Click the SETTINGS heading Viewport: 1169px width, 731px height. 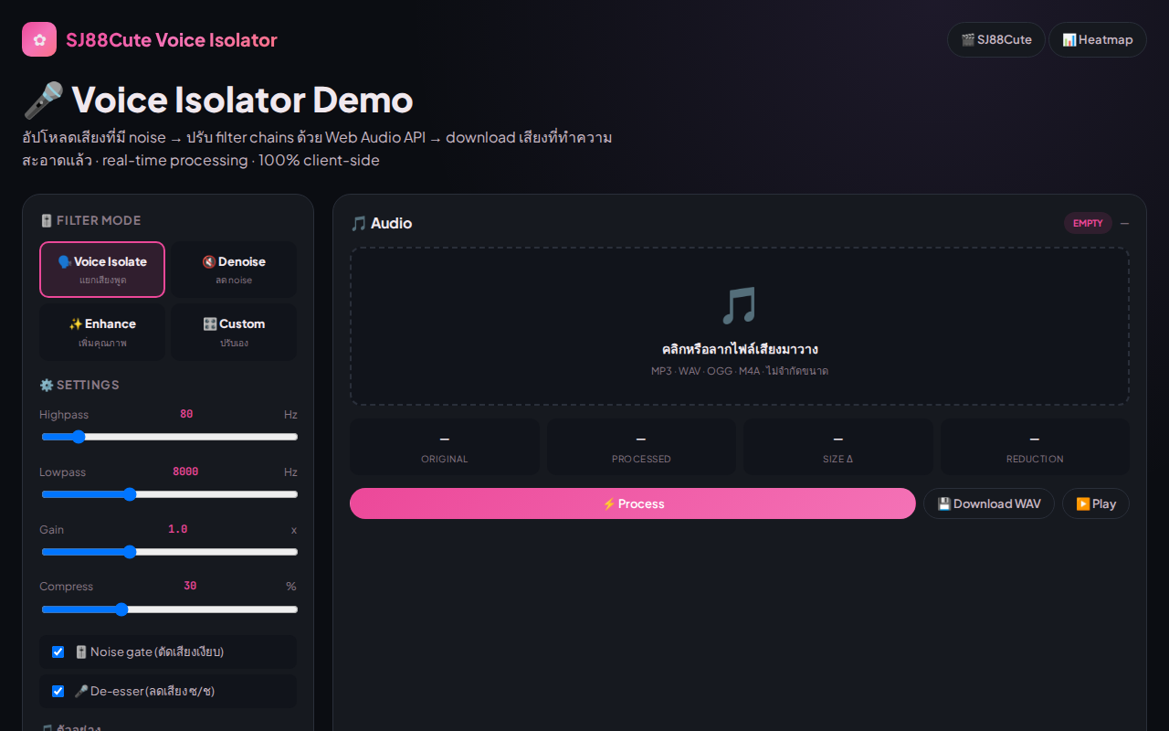79,385
